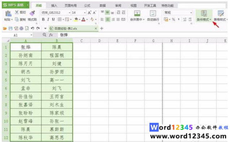The image size is (230, 142).
Task: Toggle align text right
Action: tap(113, 19)
